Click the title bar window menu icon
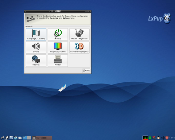Image resolution: width=175 pixels, height=140 pixels. (x=26, y=11)
